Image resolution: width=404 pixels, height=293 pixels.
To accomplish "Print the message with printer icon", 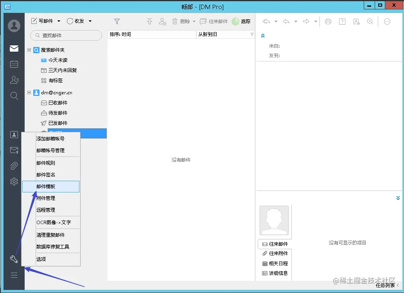I will (x=328, y=22).
